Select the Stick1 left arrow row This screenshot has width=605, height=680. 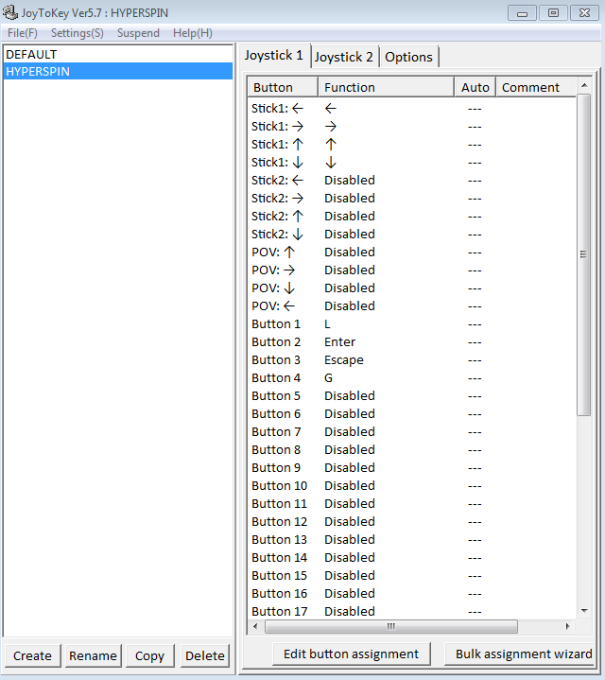click(x=412, y=109)
